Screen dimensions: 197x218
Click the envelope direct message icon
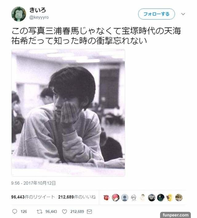click(89, 212)
